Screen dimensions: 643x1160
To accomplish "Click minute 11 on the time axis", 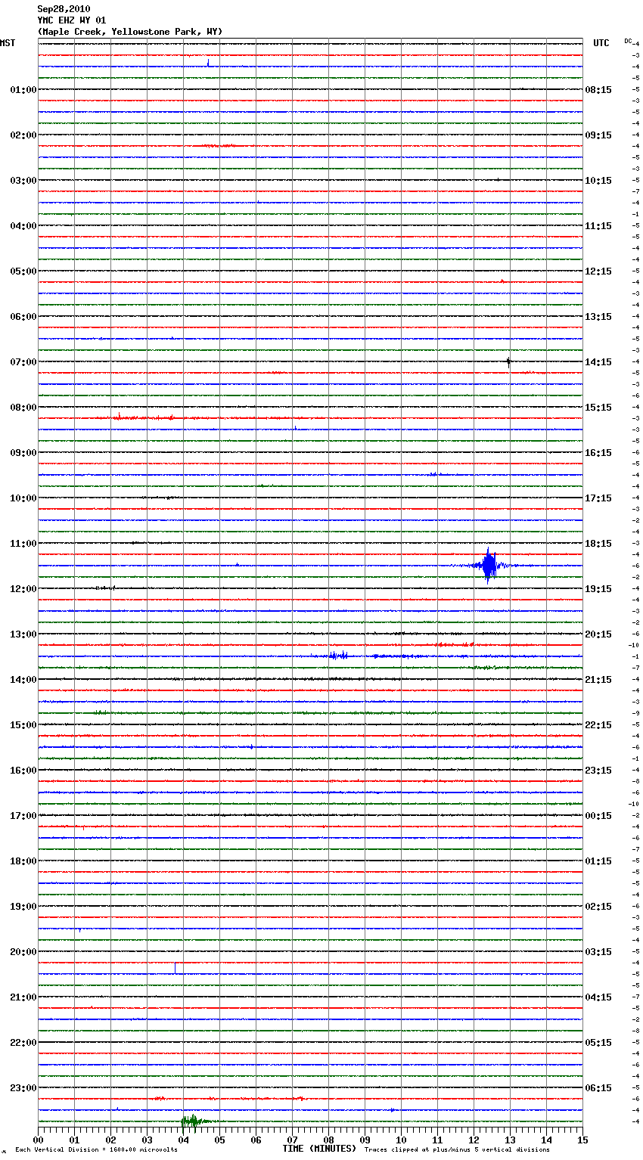I will 437,1140.
